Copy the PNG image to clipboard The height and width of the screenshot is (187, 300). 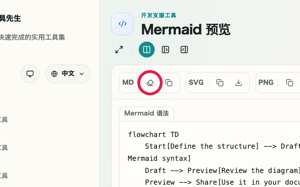(x=290, y=83)
